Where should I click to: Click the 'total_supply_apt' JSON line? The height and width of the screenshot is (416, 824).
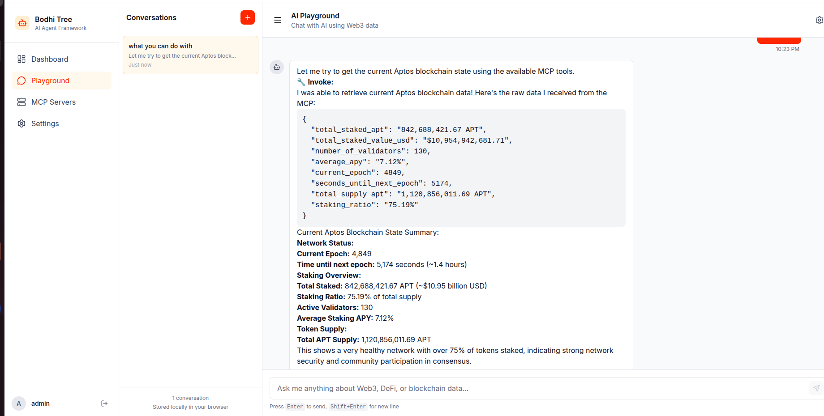pyautogui.click(x=403, y=194)
